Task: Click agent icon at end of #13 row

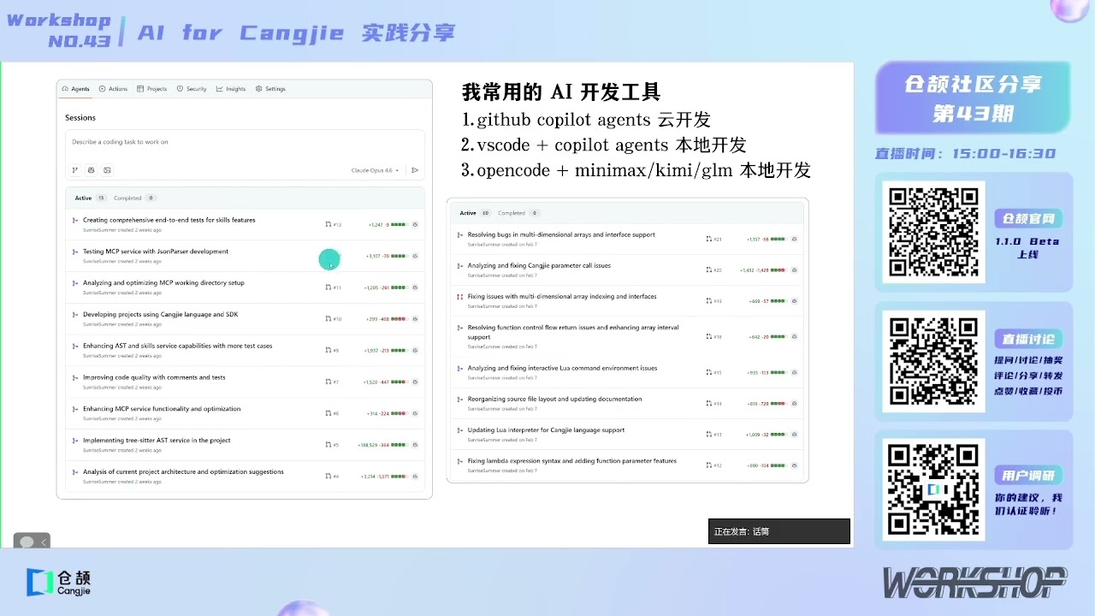Action: (x=415, y=225)
